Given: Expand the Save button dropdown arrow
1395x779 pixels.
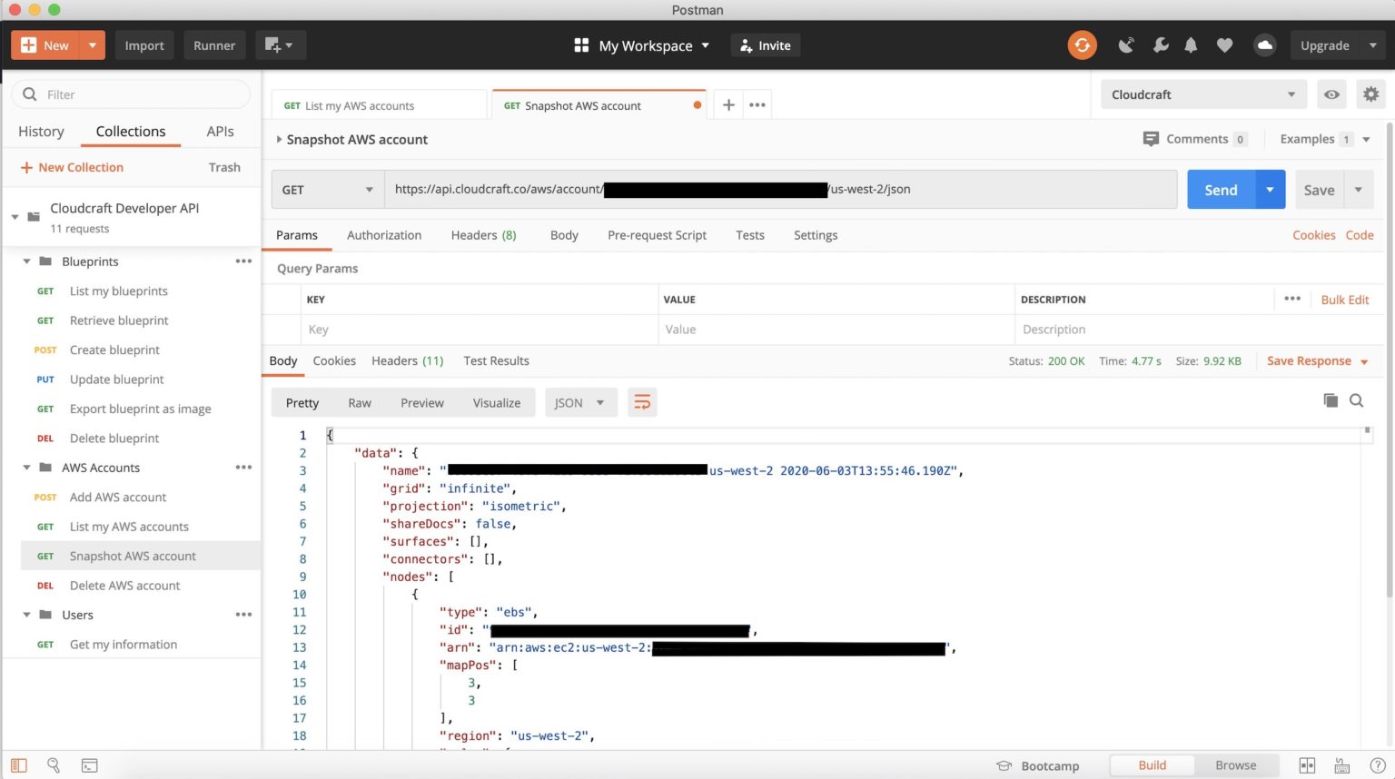Looking at the screenshot, I should coord(1358,189).
